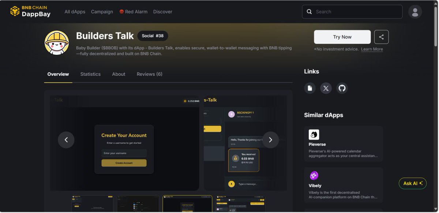This screenshot has height=213, width=439.
Task: Click the chat screenshot showing 0.03 BNB
Action: [x=245, y=143]
